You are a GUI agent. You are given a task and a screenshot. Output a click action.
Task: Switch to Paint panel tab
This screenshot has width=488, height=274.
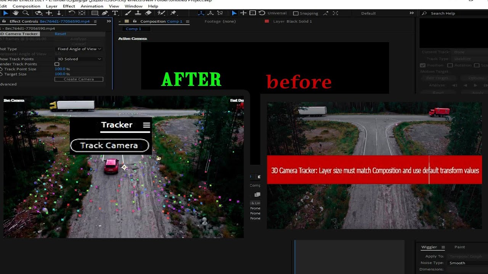tap(459, 247)
